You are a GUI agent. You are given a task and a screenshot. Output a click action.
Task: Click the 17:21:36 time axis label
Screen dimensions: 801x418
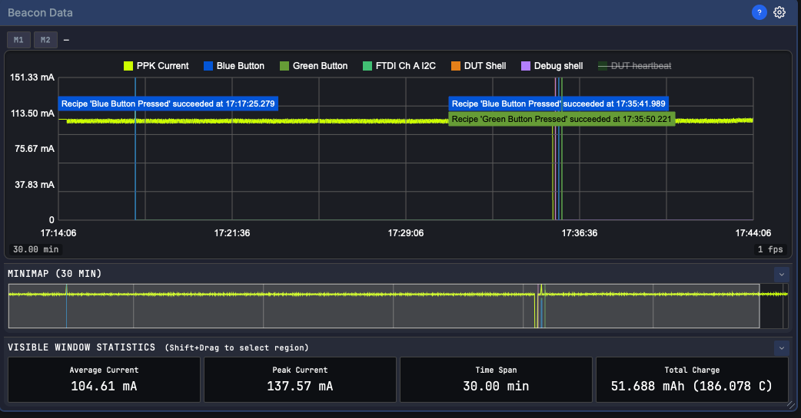[232, 233]
